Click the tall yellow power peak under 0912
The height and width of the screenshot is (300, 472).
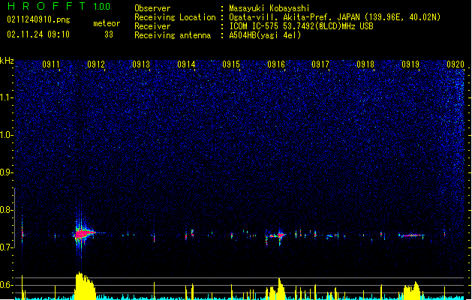pyautogui.click(x=85, y=286)
